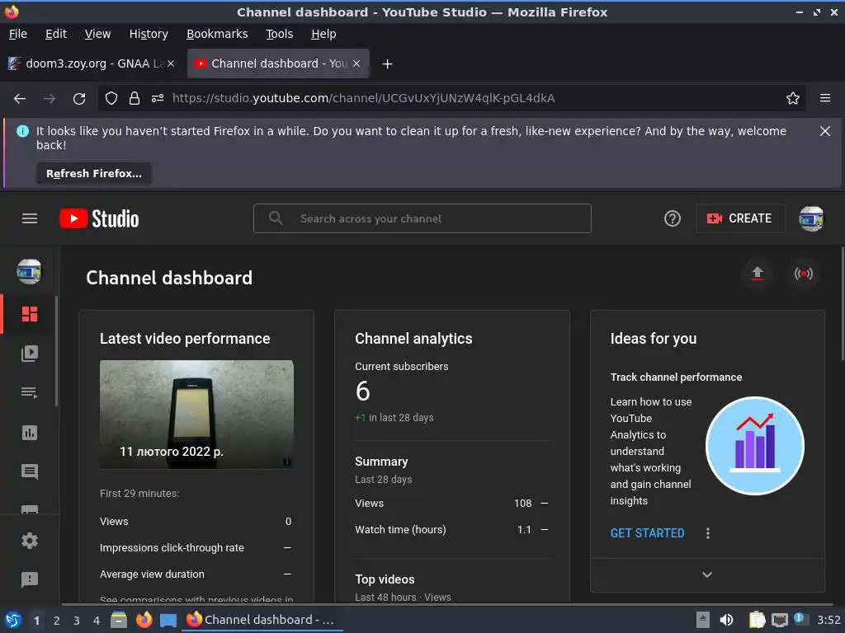
Task: Select the Dashboard icon in sidebar
Action: pyautogui.click(x=30, y=314)
